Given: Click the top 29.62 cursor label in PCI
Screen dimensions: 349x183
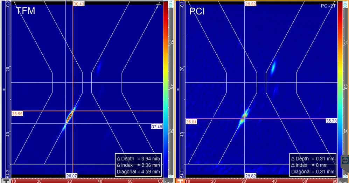Looking at the screenshot, I should (250, 4).
